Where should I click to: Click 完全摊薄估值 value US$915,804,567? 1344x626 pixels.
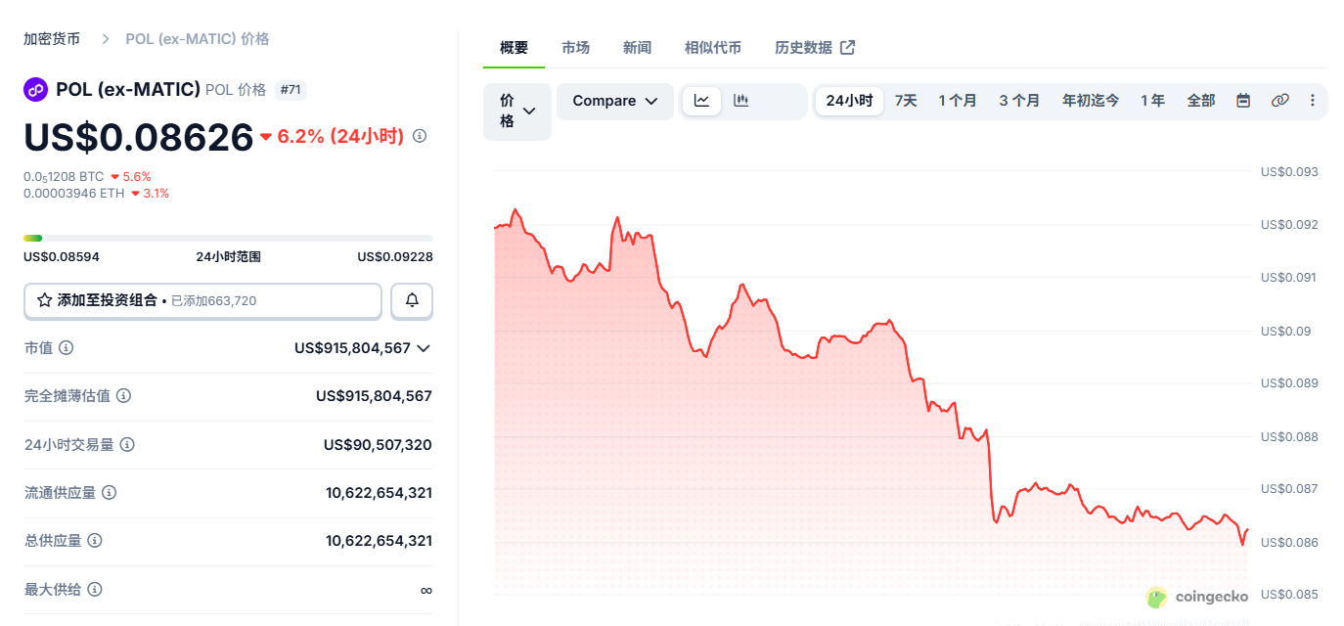pyautogui.click(x=374, y=396)
